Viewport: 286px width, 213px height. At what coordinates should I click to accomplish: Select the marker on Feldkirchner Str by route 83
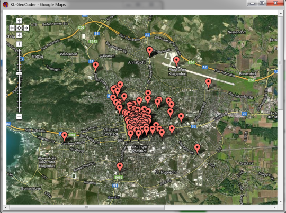click(95, 66)
